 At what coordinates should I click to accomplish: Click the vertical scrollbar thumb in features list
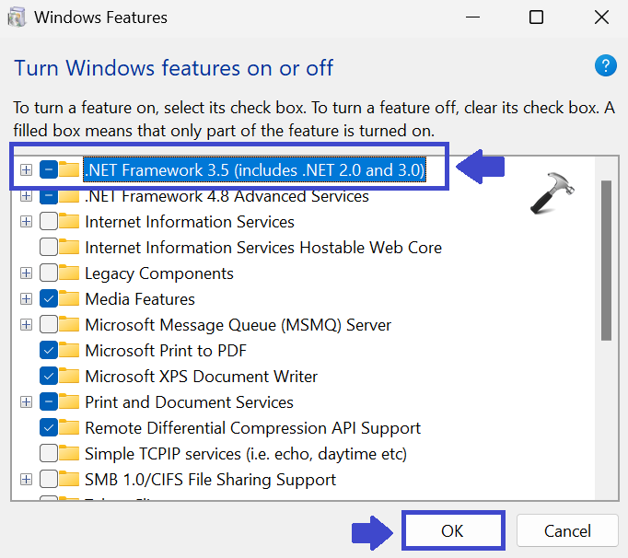(x=605, y=261)
